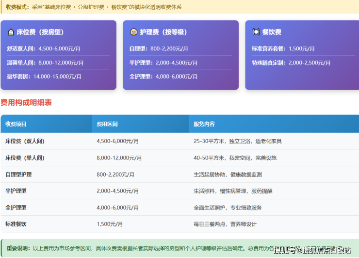Click the 费用区间 column header

(x=107, y=124)
